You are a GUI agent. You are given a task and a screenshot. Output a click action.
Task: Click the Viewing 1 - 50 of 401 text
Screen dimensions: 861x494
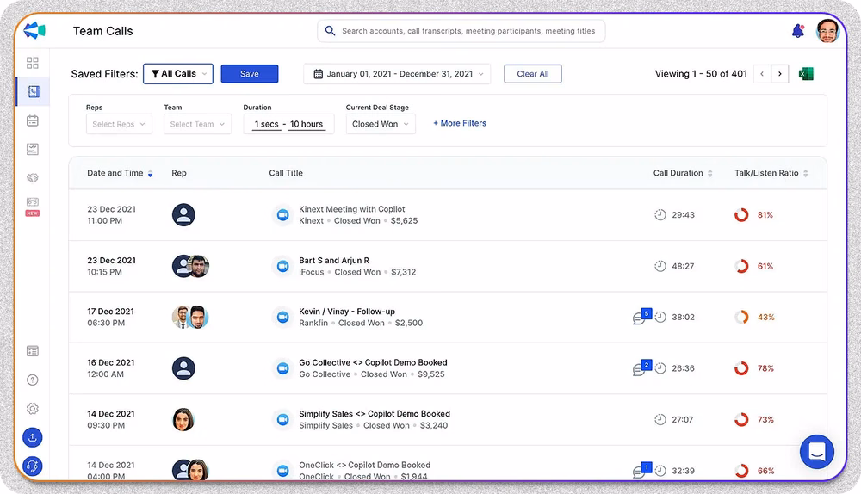tap(701, 73)
